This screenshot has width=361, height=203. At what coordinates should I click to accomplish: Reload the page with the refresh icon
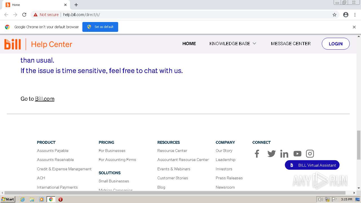24,15
